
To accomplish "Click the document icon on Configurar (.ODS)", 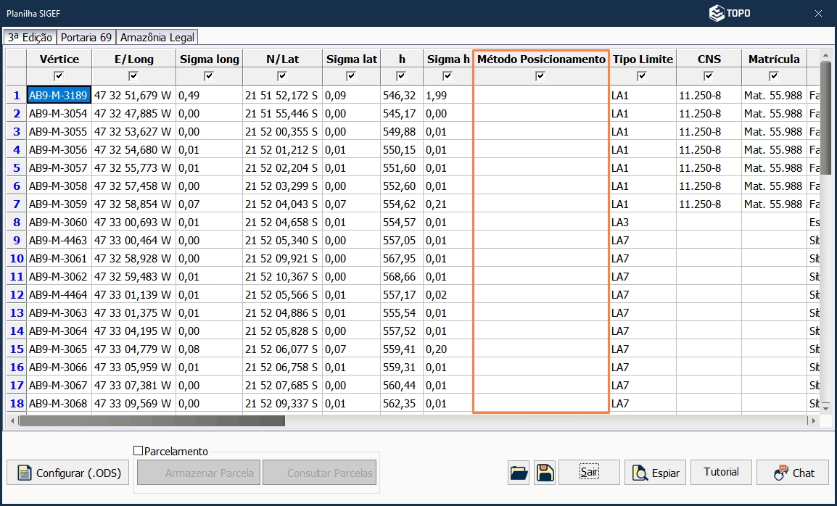I will point(25,472).
